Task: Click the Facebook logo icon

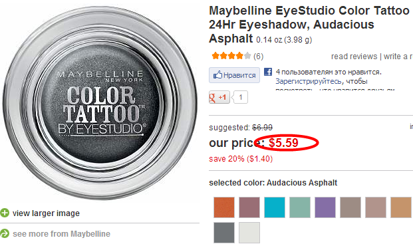Action: click(x=268, y=72)
